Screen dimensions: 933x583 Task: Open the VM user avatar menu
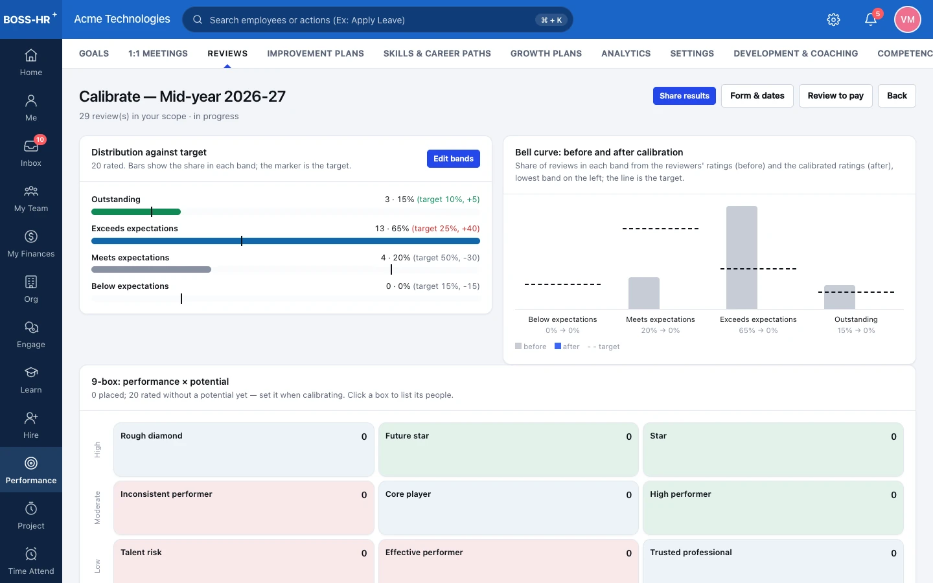point(908,19)
